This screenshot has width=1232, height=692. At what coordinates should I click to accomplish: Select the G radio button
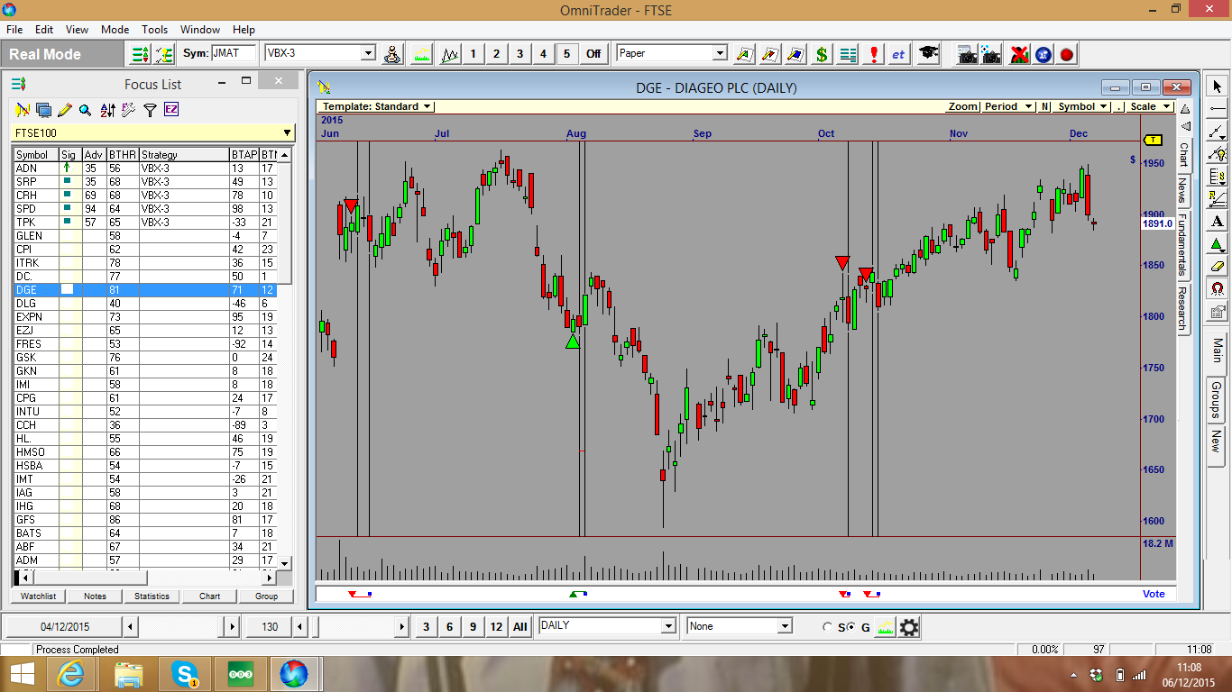(850, 627)
